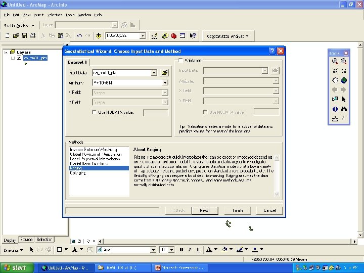Browse for Input Data folder icon
This screenshot has height=273, width=364.
coord(165,73)
